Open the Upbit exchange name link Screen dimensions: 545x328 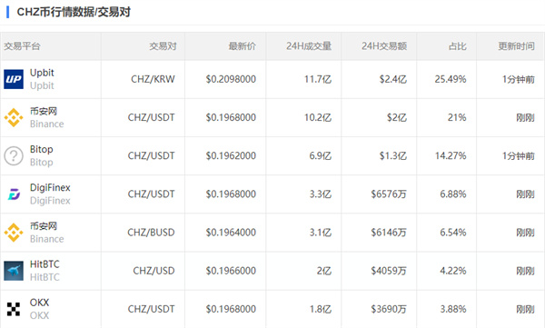click(x=42, y=73)
